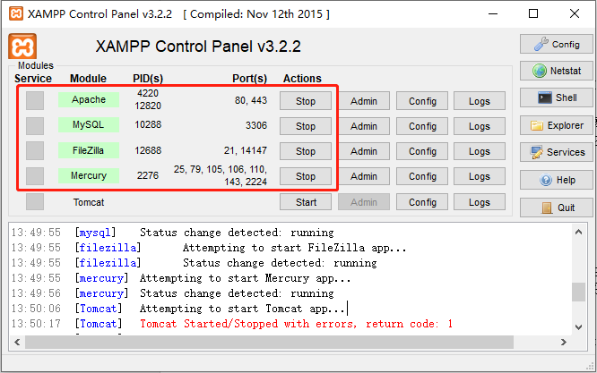Screen dimensions: 597x373
Task: Open MySQL Admin page
Action: coord(364,126)
